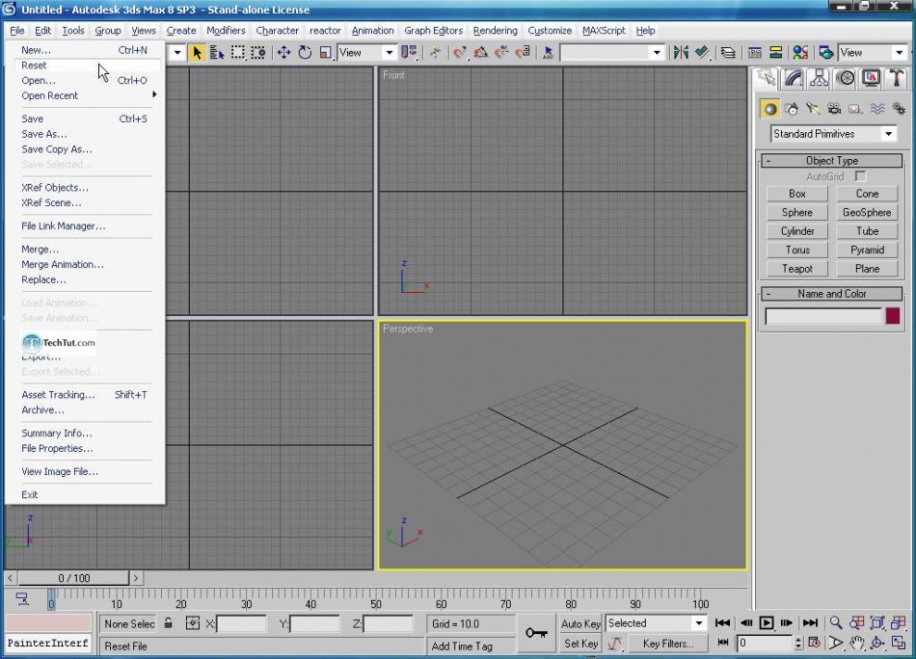Select the Cameras category icon
This screenshot has width=916, height=659.
click(834, 109)
